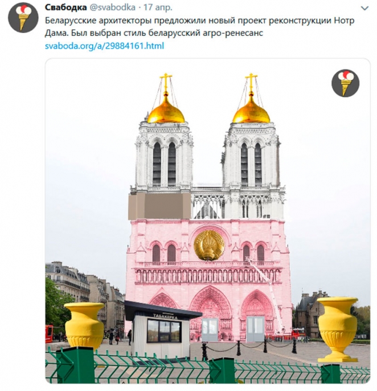
Task: Open the svaboda.org/a/29884161.html link
Action: [x=104, y=46]
